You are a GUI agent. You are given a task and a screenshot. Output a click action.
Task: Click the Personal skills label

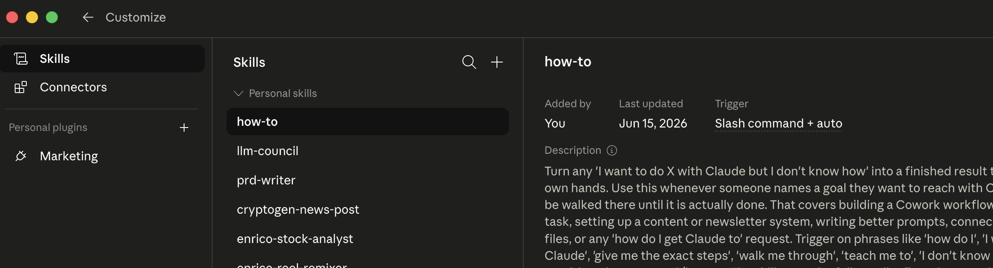click(283, 93)
